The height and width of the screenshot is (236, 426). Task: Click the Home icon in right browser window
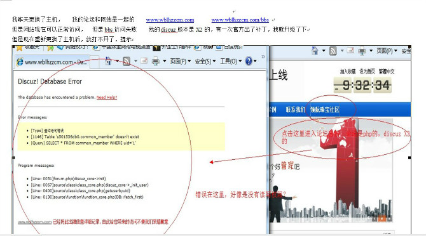pos(315,51)
